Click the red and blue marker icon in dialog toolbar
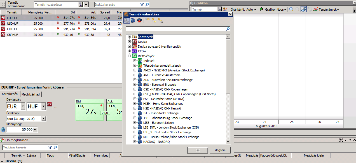This screenshot has width=356, height=163. point(139,20)
